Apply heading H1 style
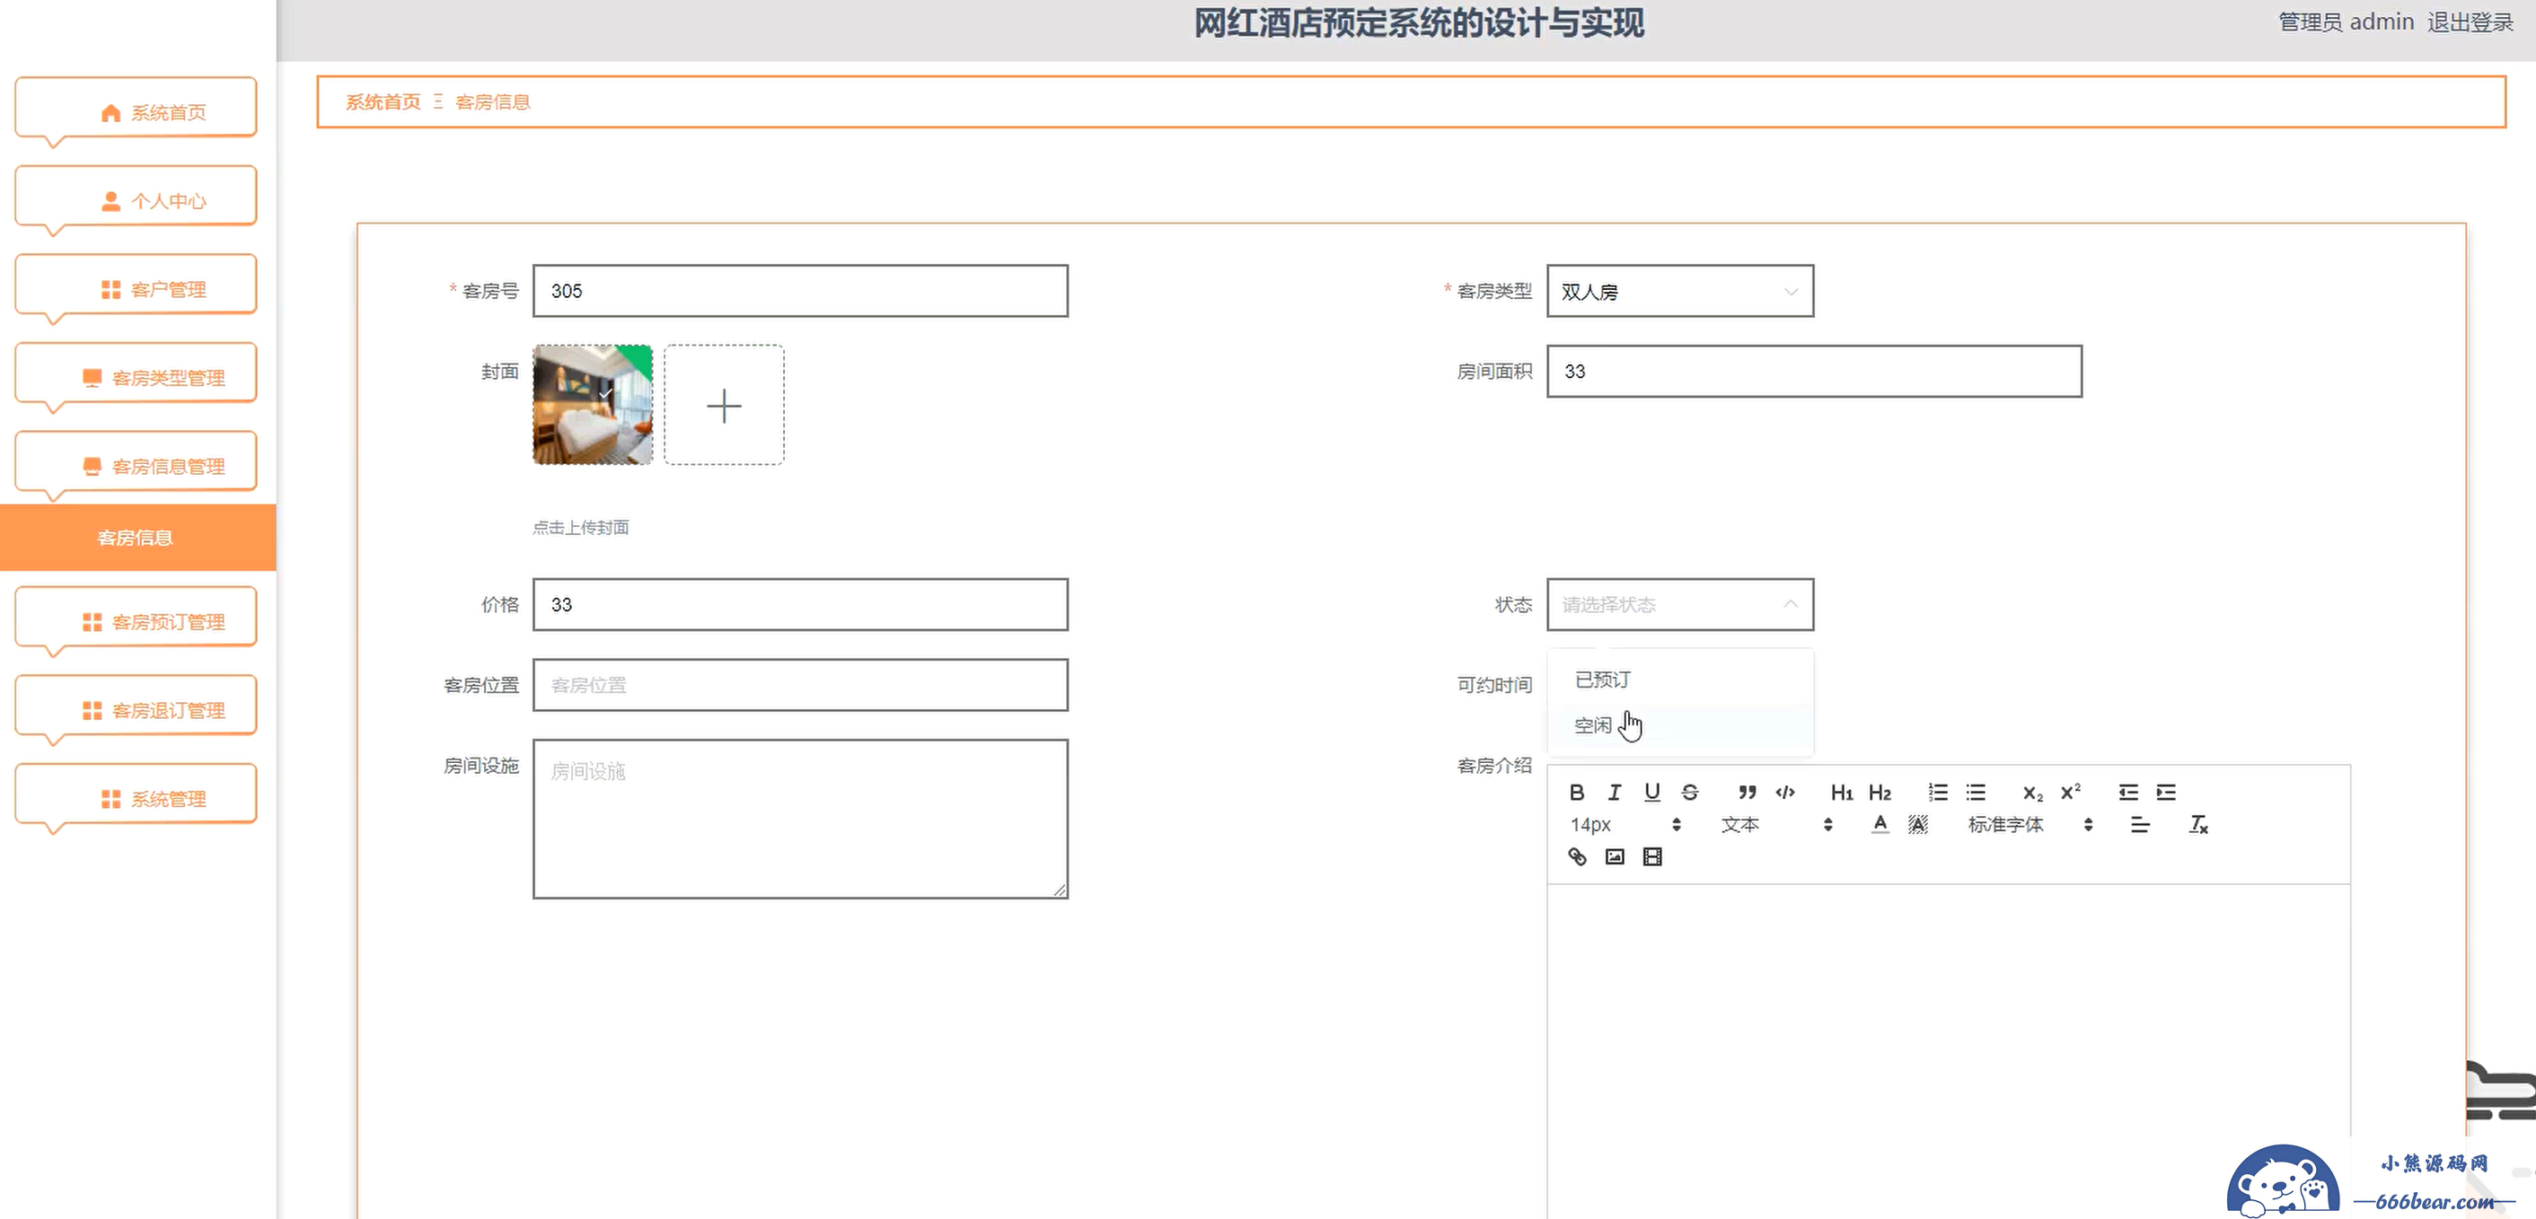Viewport: 2536px width, 1219px height. click(x=1841, y=792)
